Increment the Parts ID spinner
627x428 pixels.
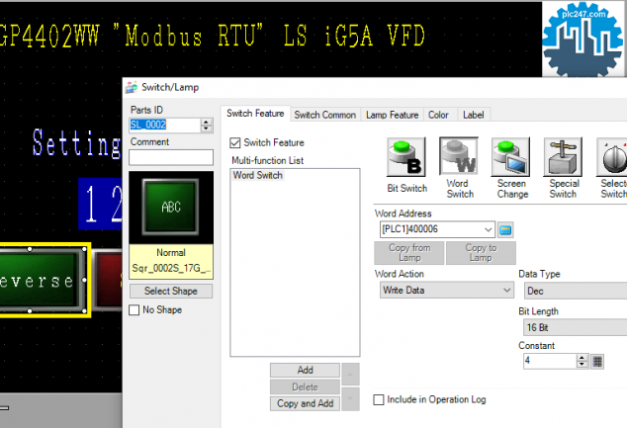click(207, 122)
